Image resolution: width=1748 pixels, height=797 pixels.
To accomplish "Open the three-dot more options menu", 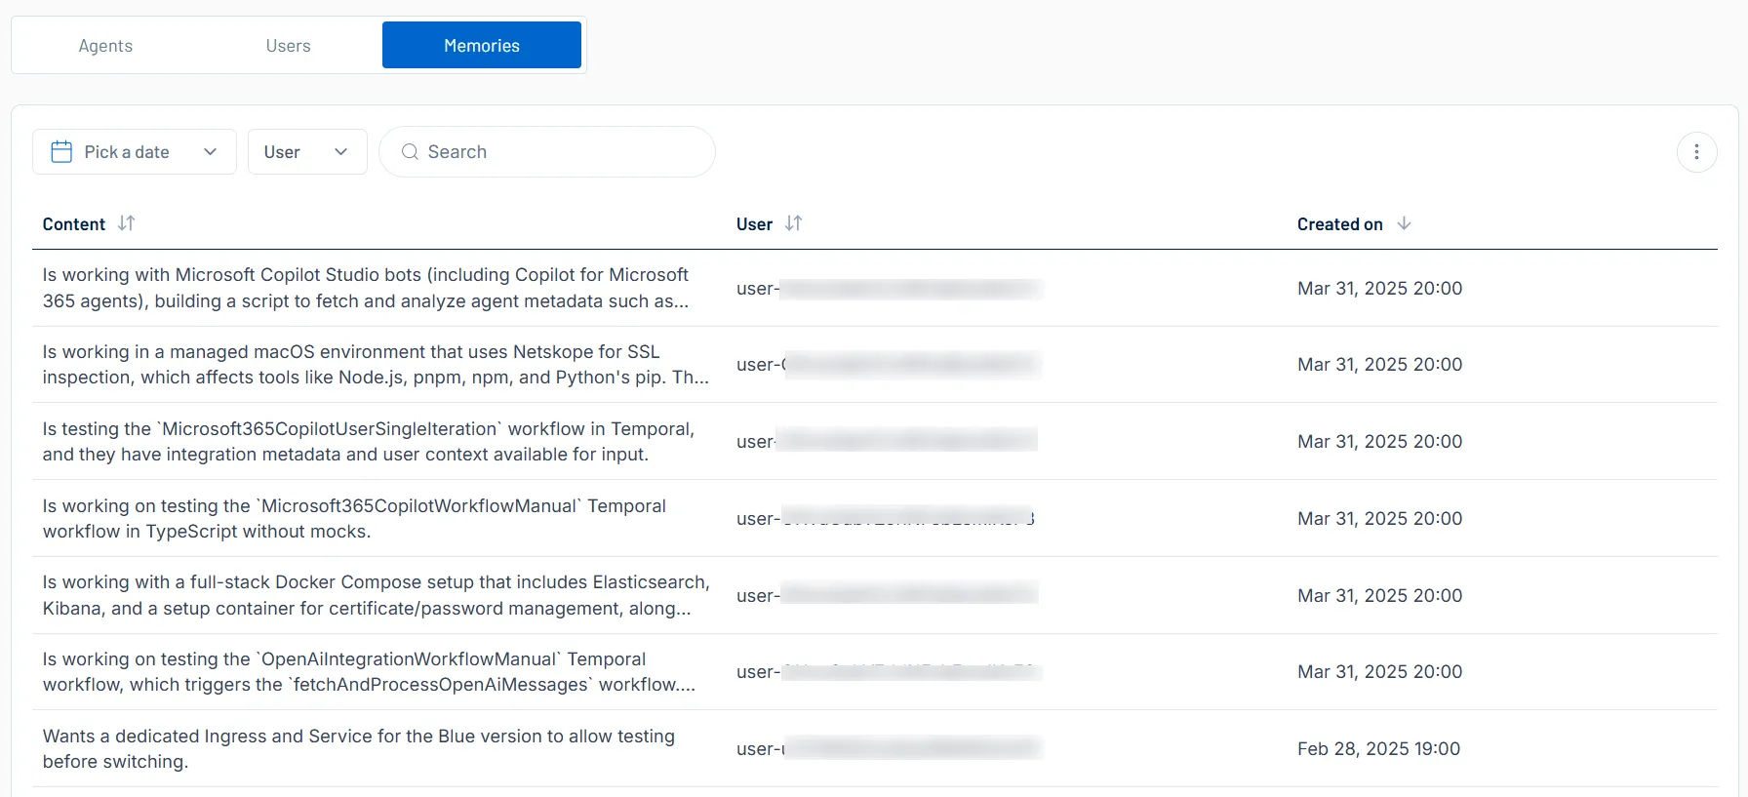I will pos(1697,152).
